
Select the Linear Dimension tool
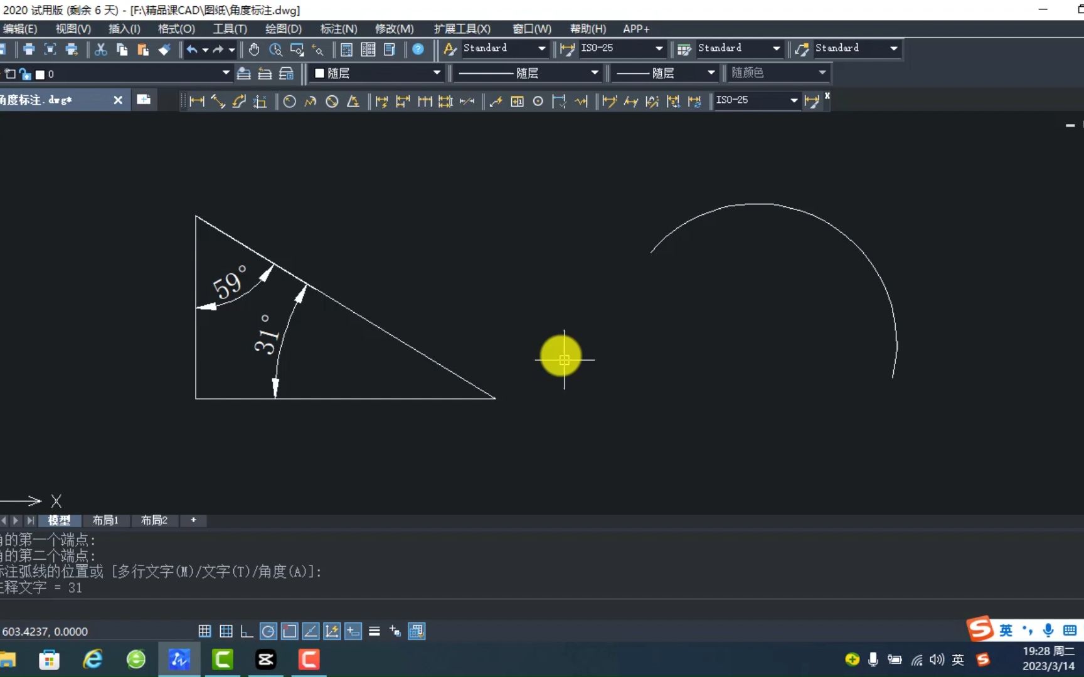click(x=196, y=101)
